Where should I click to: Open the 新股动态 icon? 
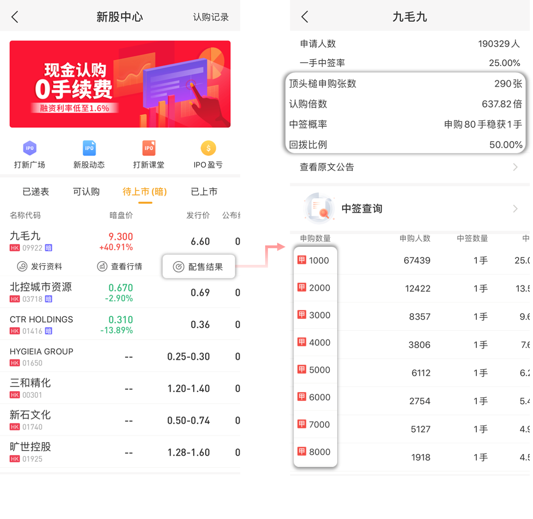89,148
